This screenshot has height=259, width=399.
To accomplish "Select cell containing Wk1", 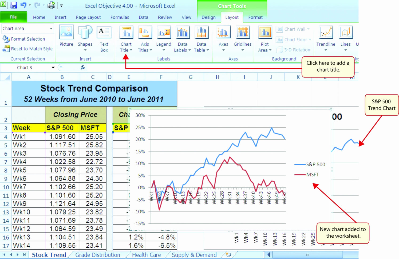I will tap(28, 137).
